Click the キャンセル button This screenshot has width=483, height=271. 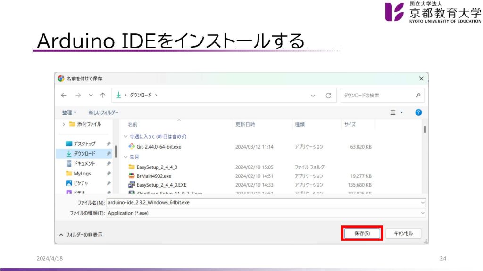403,233
